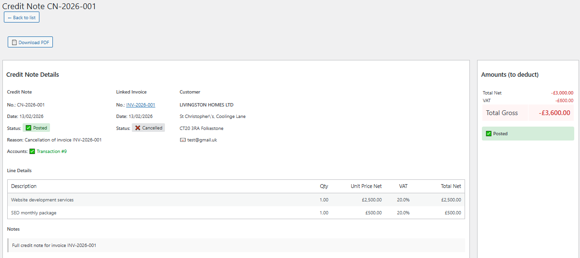Click the Total Net column header
580x258 pixels.
[451, 186]
